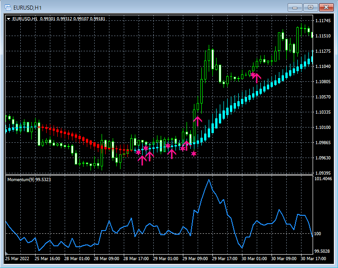Viewport: 338px width, 268px height.
Task: Click the 28 Mar 17:00 time label
Action: point(136,258)
